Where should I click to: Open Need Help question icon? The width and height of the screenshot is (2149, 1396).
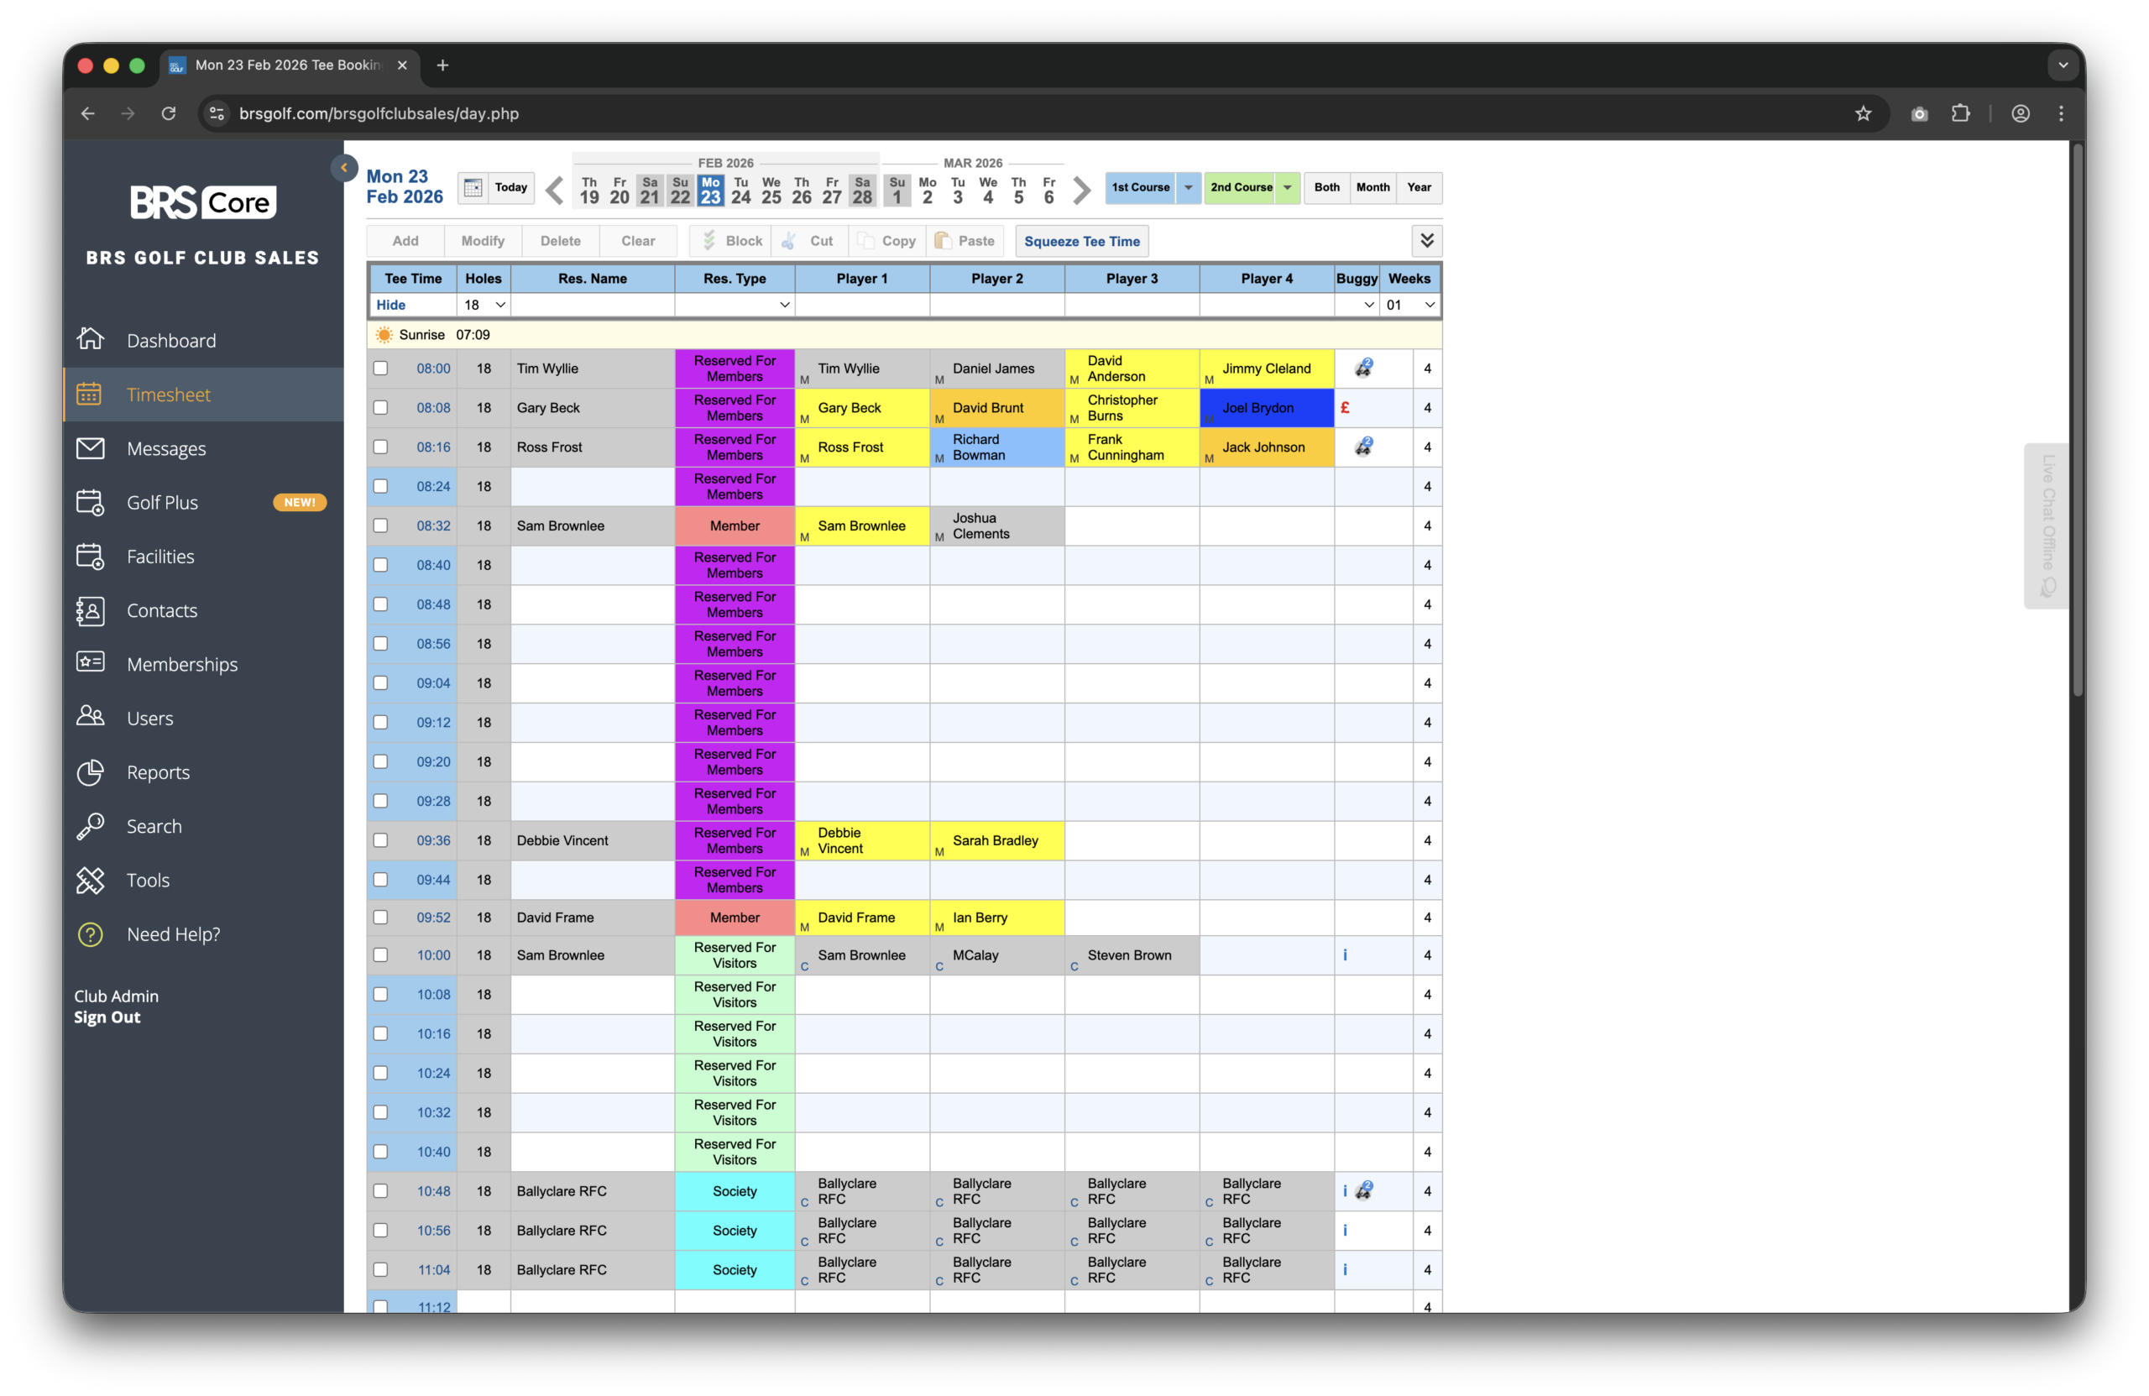[91, 934]
